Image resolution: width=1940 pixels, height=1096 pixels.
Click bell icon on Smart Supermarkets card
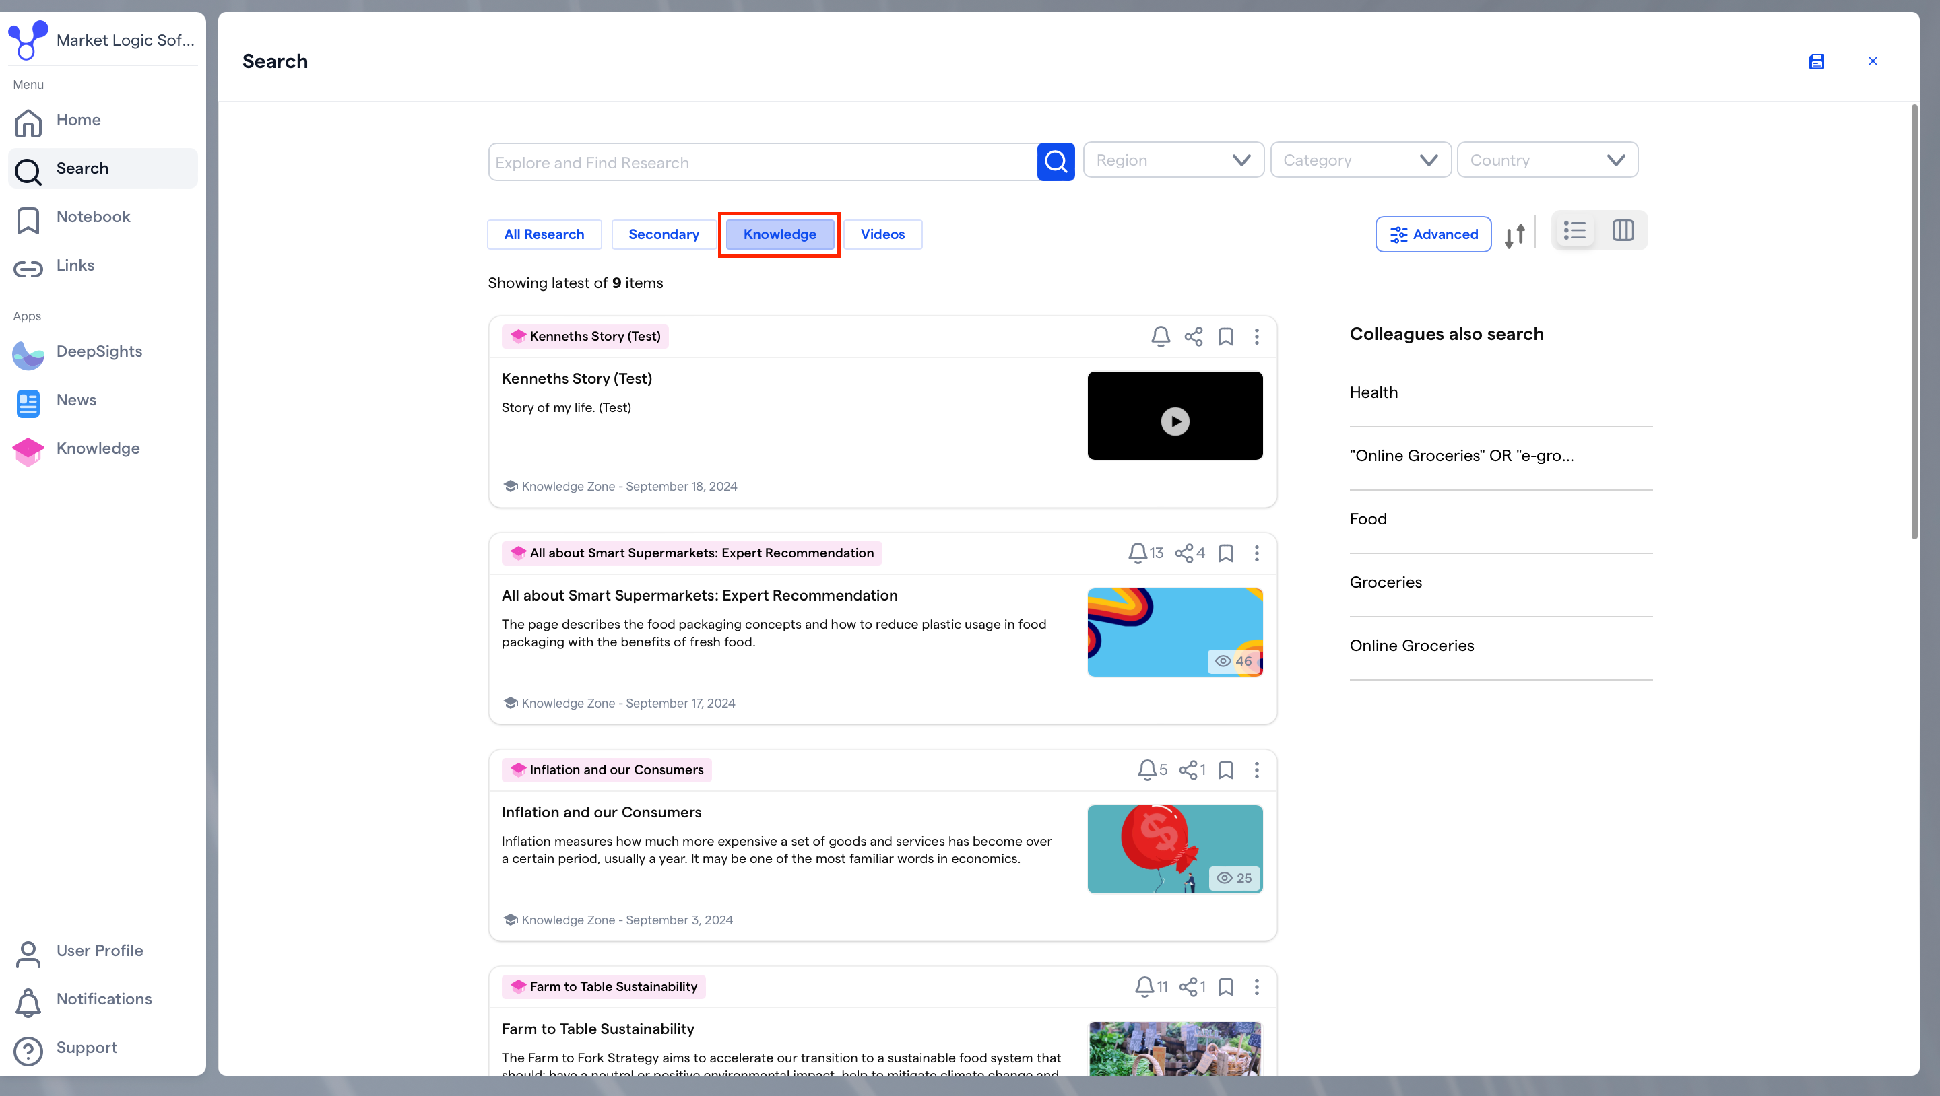pyautogui.click(x=1137, y=553)
